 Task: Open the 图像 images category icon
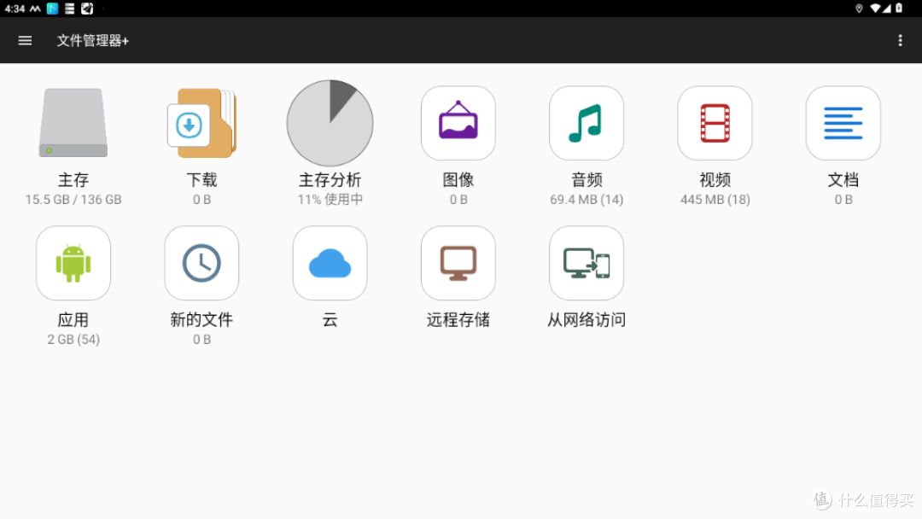tap(458, 123)
